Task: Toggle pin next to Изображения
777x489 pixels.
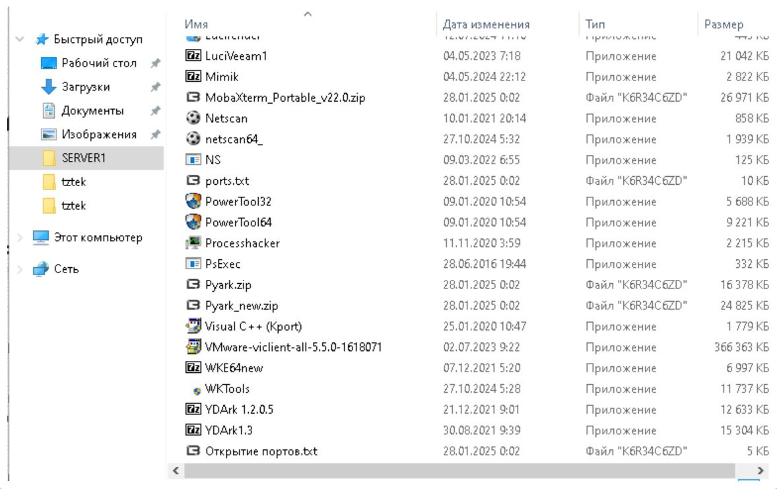Action: tap(156, 134)
